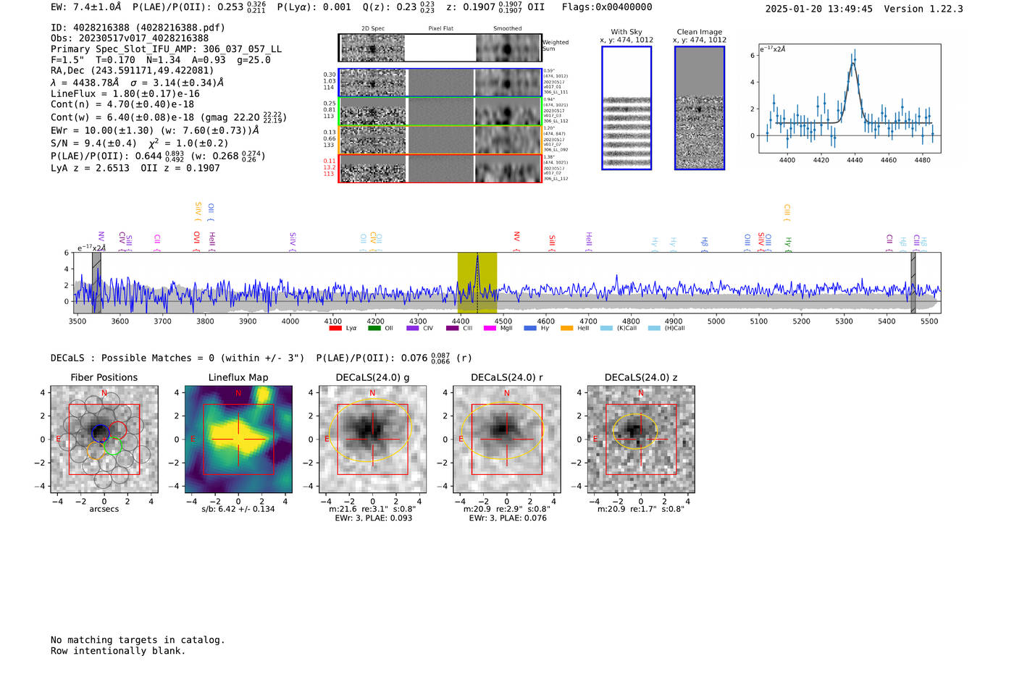This screenshot has height=690, width=1014.
Task: Select the red-bordered fiber 2D spectrum row
Action: pyautogui.click(x=440, y=169)
